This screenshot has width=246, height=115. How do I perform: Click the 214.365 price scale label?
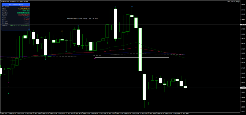243,29
